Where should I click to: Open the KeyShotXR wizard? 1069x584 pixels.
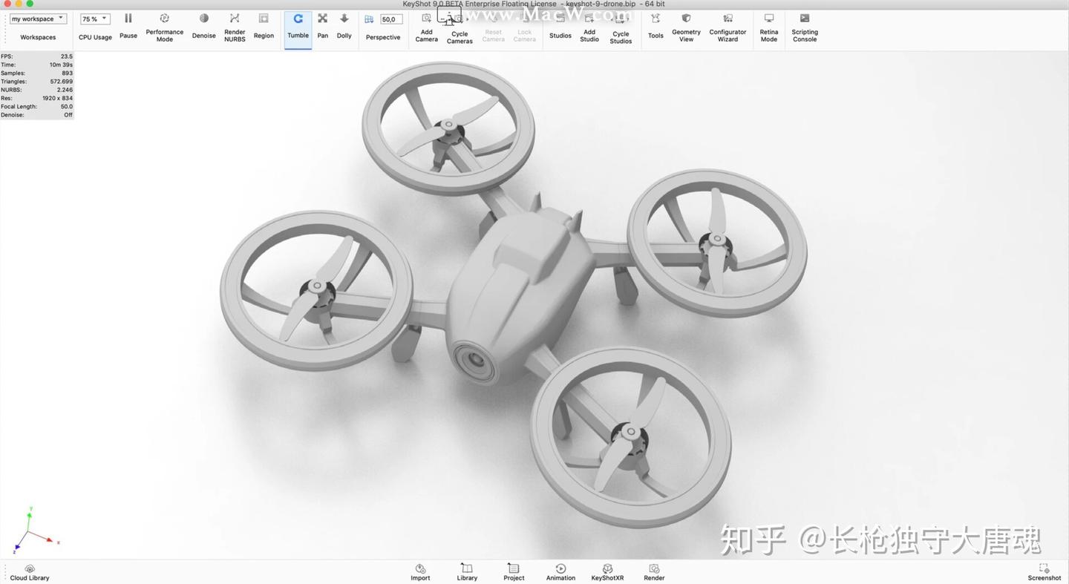pyautogui.click(x=607, y=568)
